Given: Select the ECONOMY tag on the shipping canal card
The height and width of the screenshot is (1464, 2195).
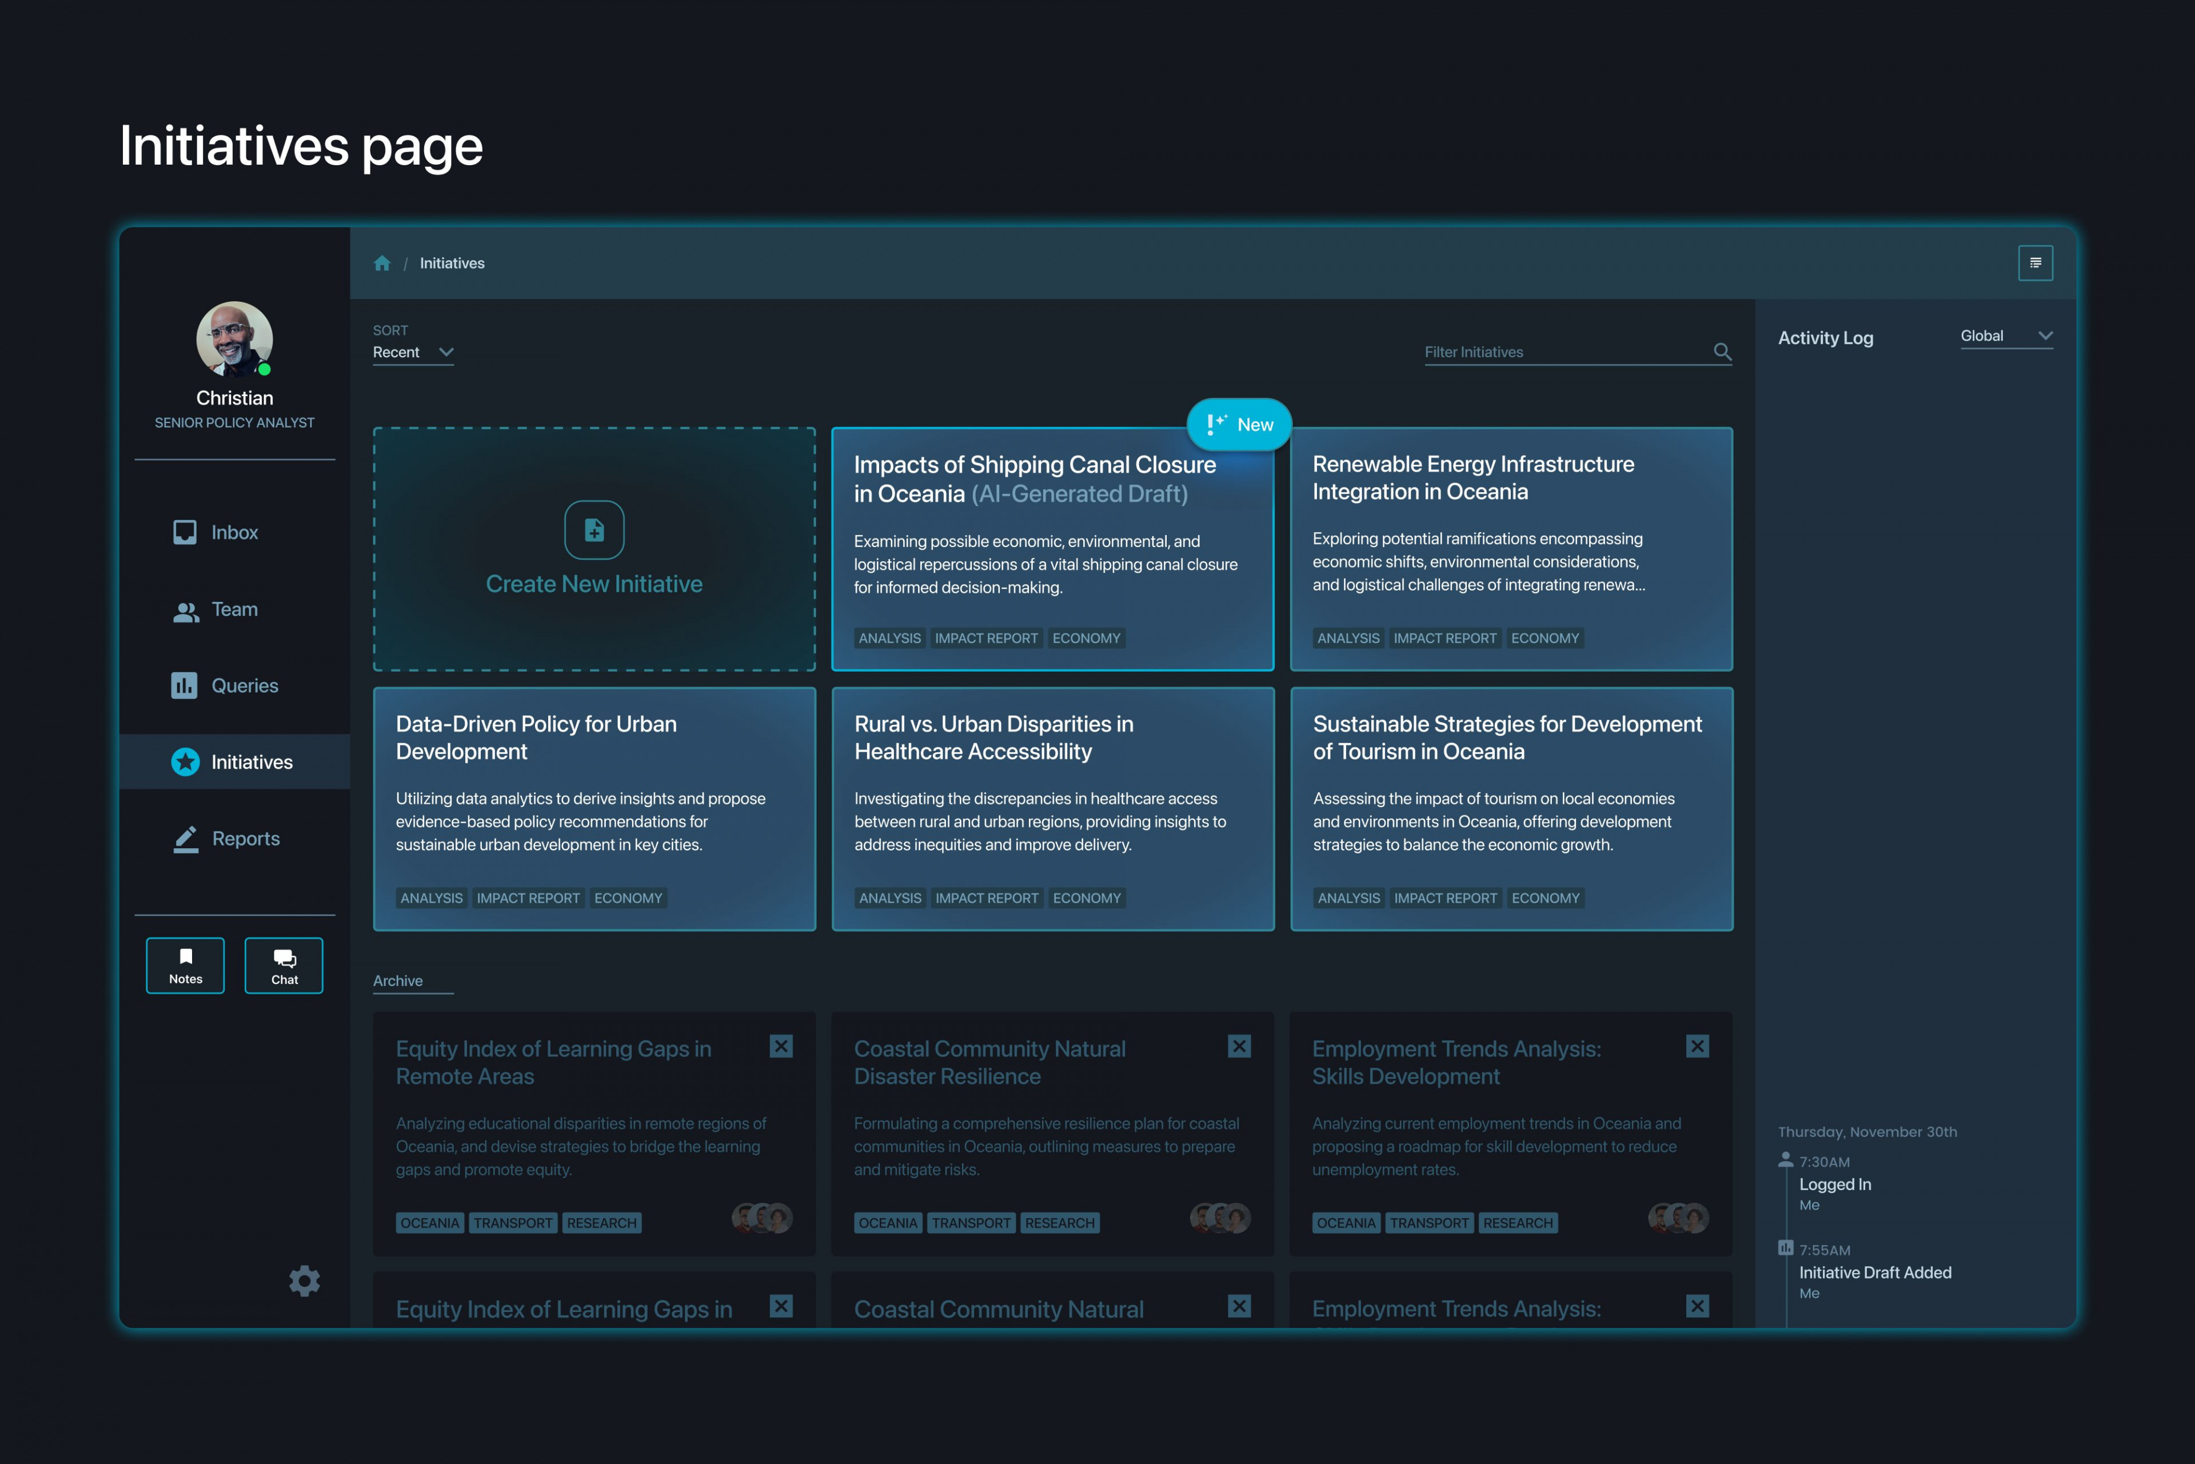Looking at the screenshot, I should (x=1086, y=638).
